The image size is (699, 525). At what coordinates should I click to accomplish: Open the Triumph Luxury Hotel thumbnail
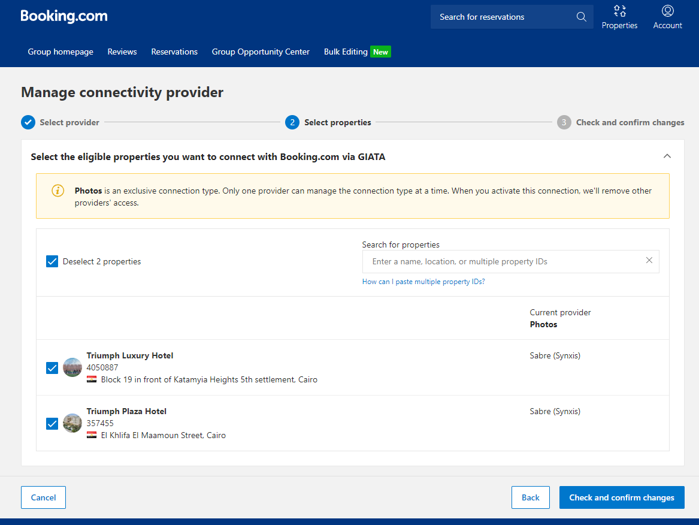tap(72, 367)
